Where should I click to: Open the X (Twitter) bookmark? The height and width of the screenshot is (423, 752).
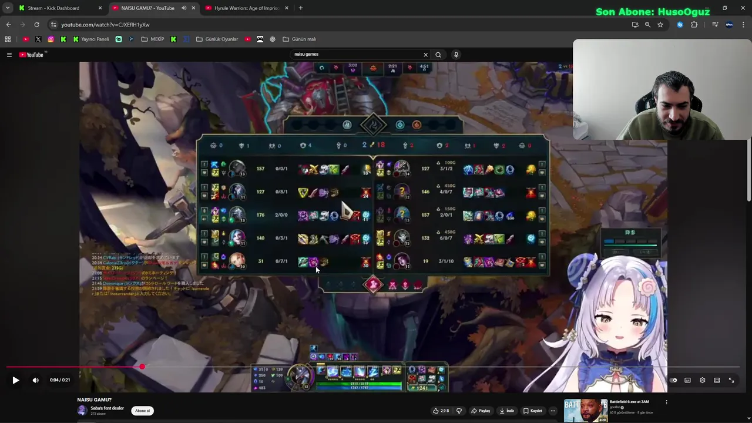[38, 39]
